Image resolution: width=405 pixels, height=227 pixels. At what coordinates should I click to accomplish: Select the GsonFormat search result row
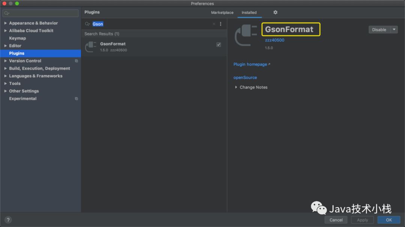154,47
